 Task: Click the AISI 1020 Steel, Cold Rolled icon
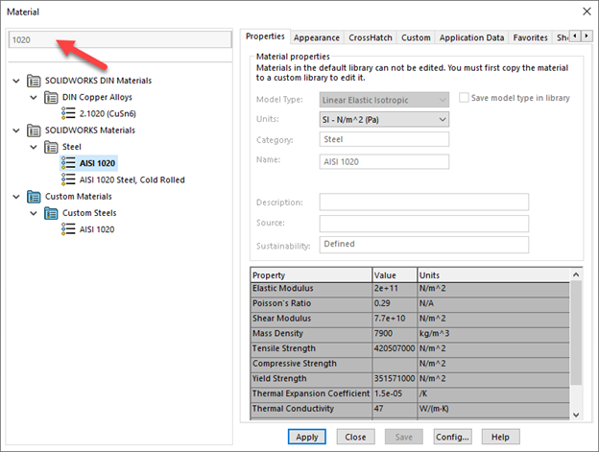[x=68, y=179]
